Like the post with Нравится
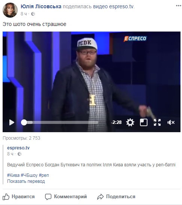Viewport: 182px width, 205px height. (19, 197)
